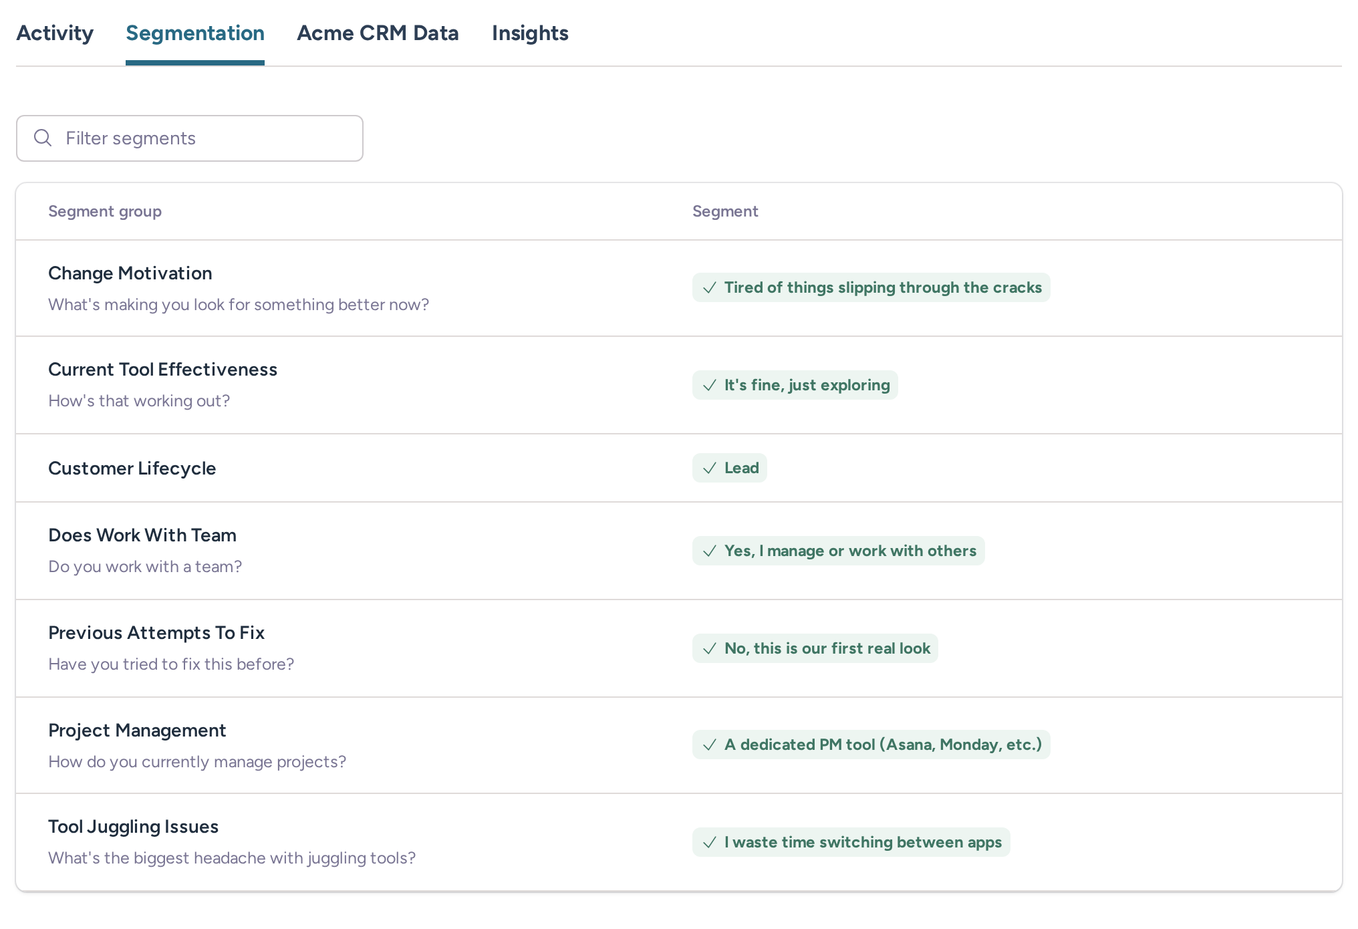Click 'What's the biggest headache with juggling tools?'
Image resolution: width=1358 pixels, height=929 pixels.
(x=232, y=857)
